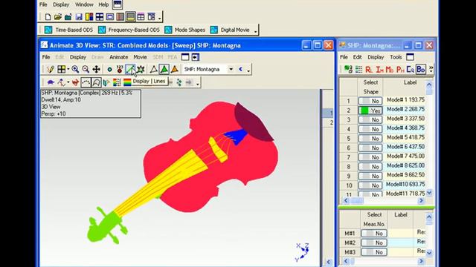This screenshot has height=267, width=476.
Task: Expand the sweep animation type dropdown arrow
Action: [68, 82]
